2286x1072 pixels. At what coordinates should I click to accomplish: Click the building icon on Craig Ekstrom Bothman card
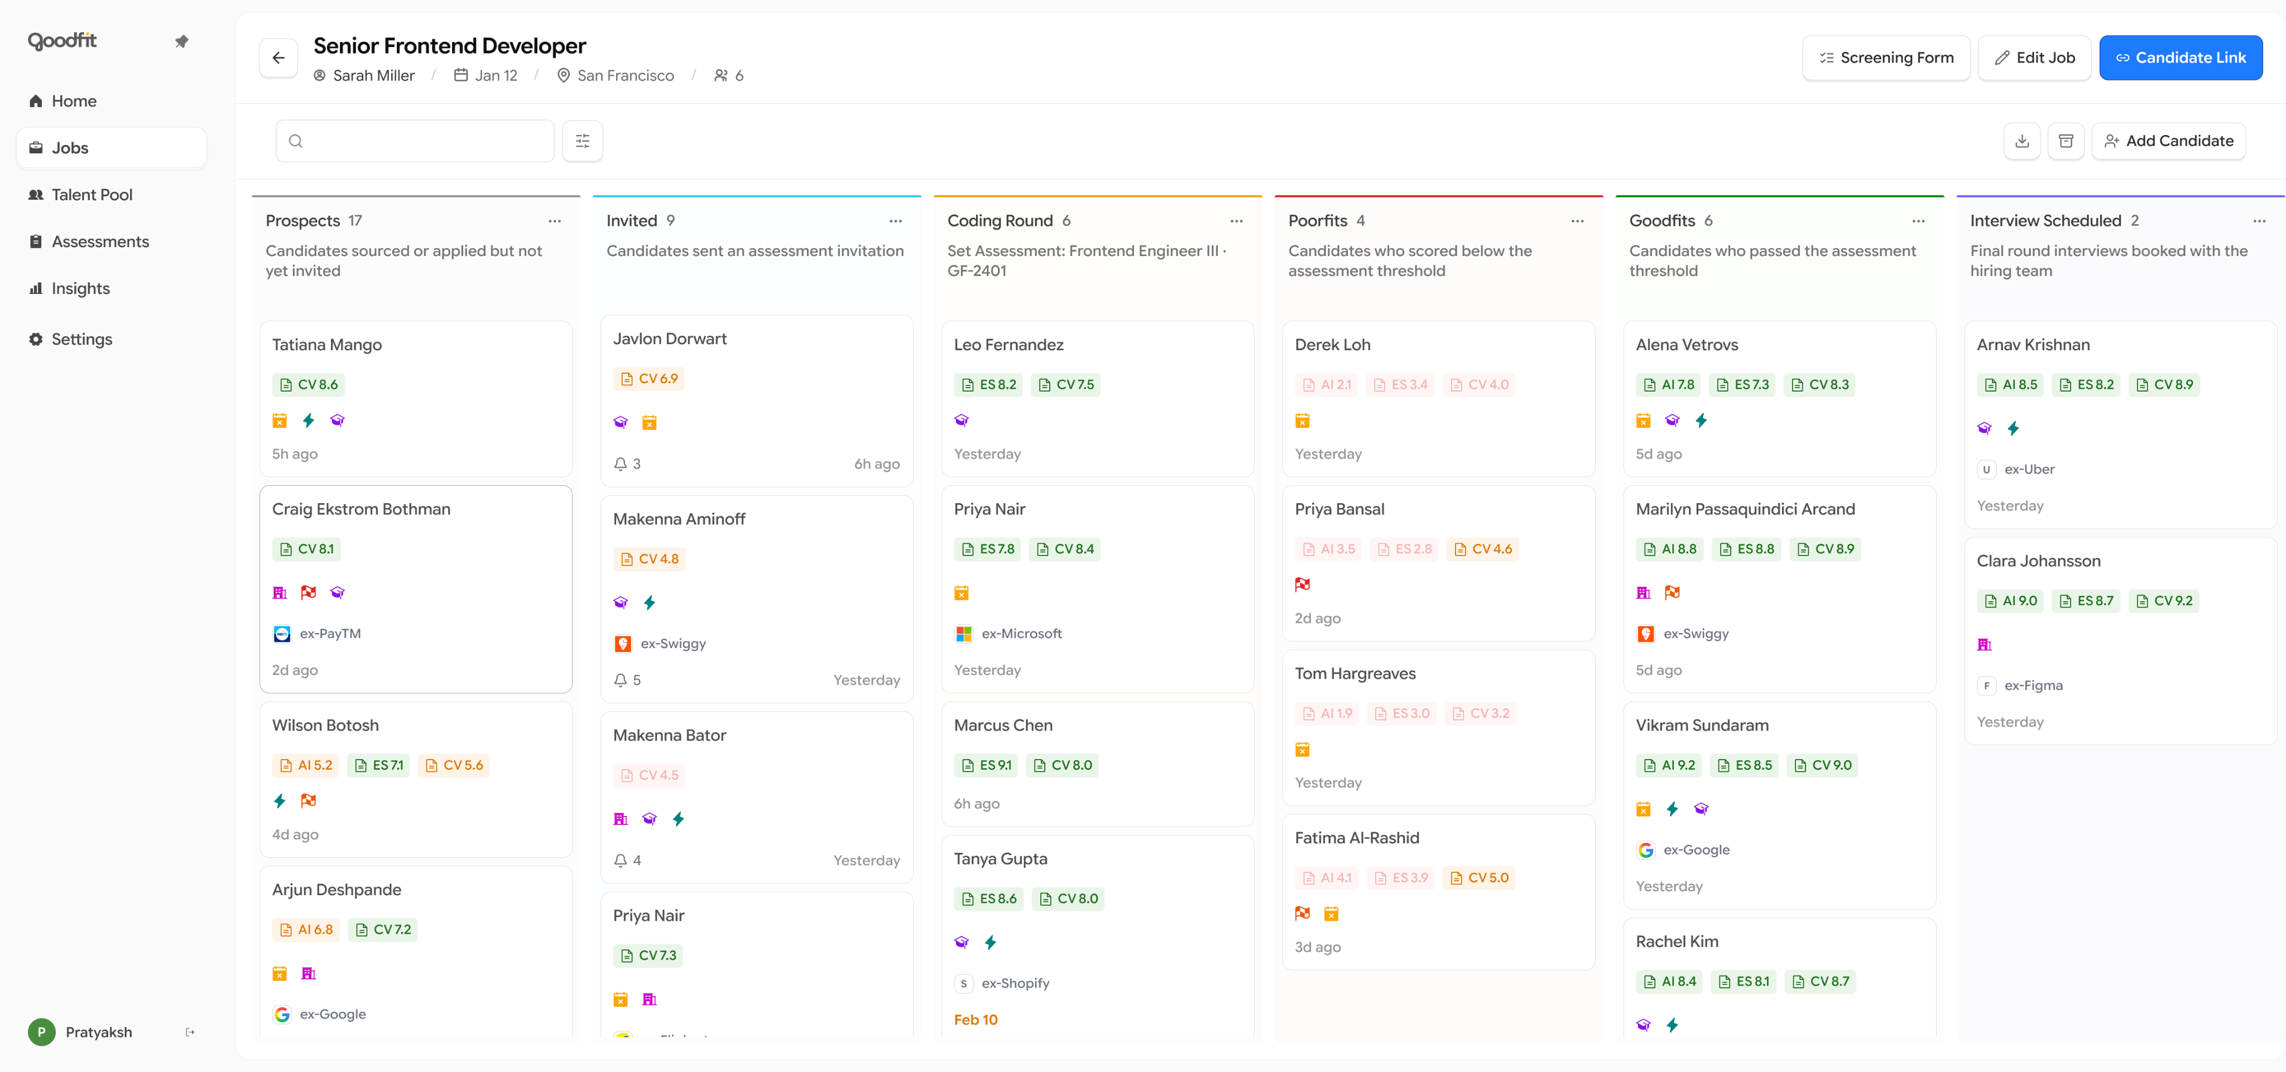(x=280, y=592)
